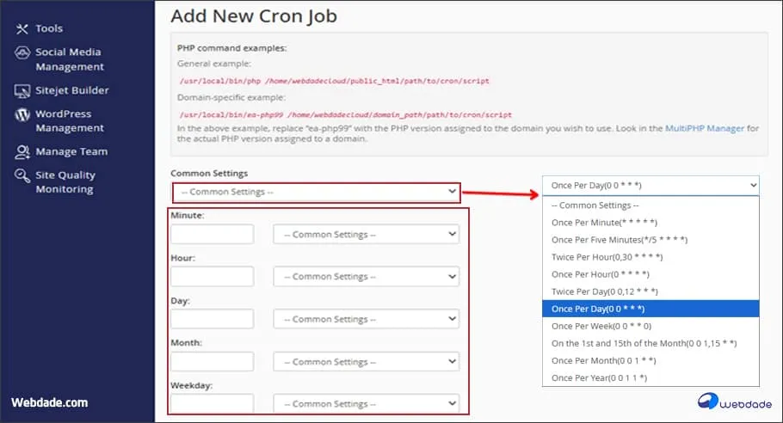Click the Site Quality Monitoring sidebar label

pyautogui.click(x=65, y=182)
